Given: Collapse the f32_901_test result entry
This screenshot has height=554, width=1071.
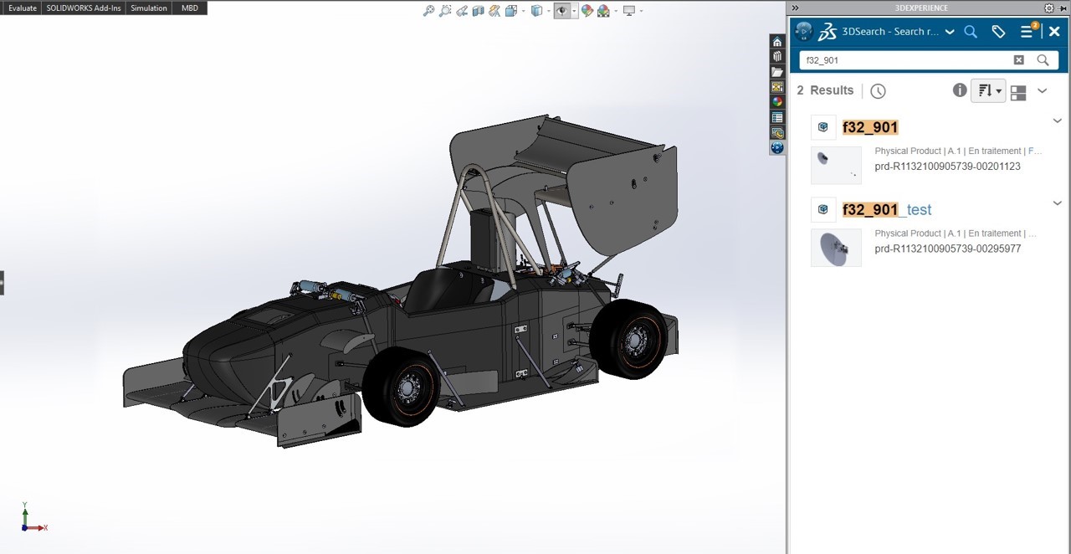Looking at the screenshot, I should [1057, 203].
